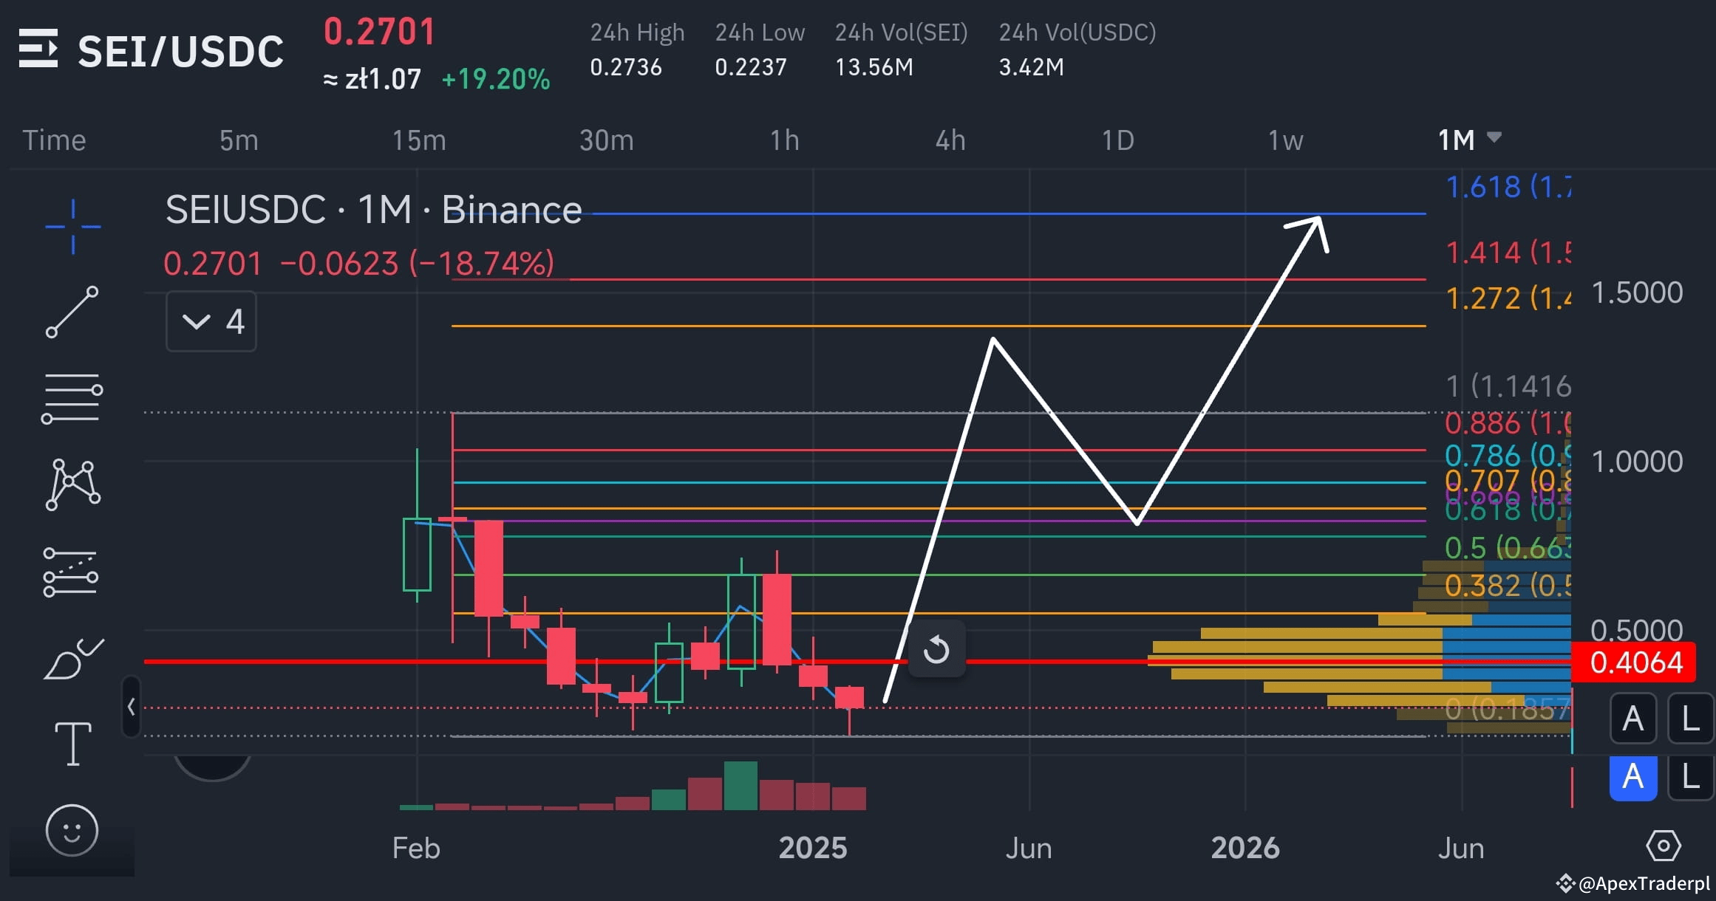The image size is (1716, 901).
Task: Open the 1M interval dropdown arrow
Action: (x=1494, y=137)
